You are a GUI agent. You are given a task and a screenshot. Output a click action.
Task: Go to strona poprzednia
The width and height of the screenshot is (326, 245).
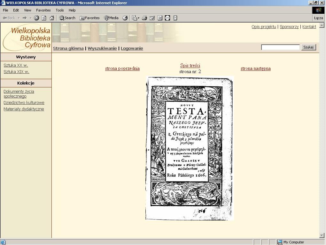pos(122,69)
